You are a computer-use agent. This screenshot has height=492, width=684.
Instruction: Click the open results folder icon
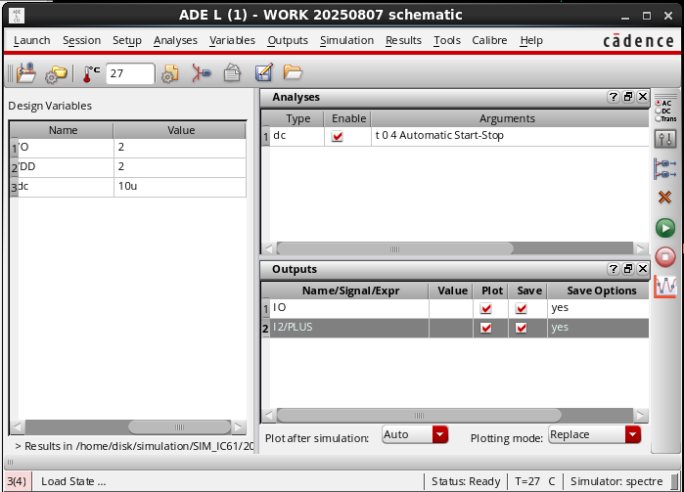293,71
